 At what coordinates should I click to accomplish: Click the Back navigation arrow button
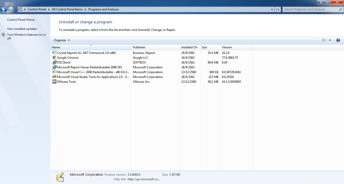click(4, 10)
